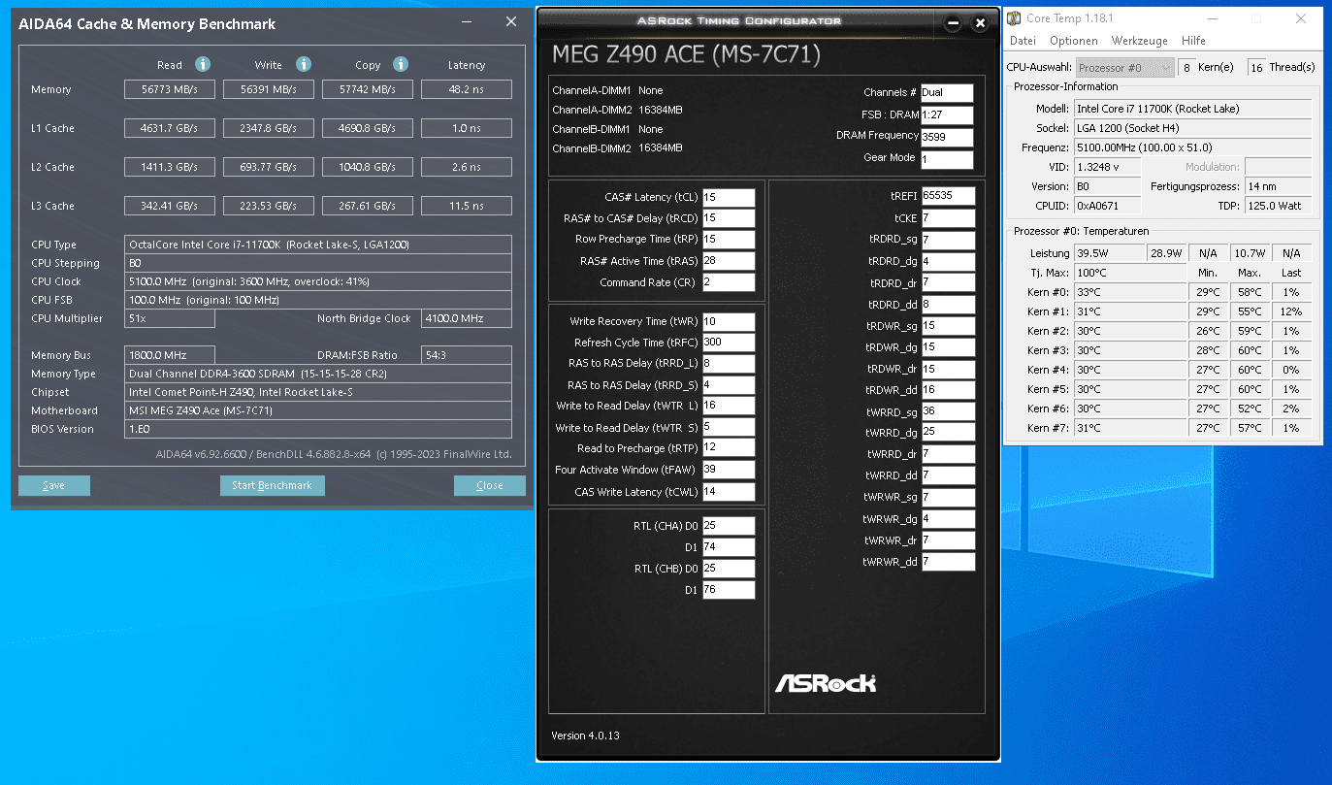
Task: Click the tWRWR_dd value field
Action: tap(948, 562)
